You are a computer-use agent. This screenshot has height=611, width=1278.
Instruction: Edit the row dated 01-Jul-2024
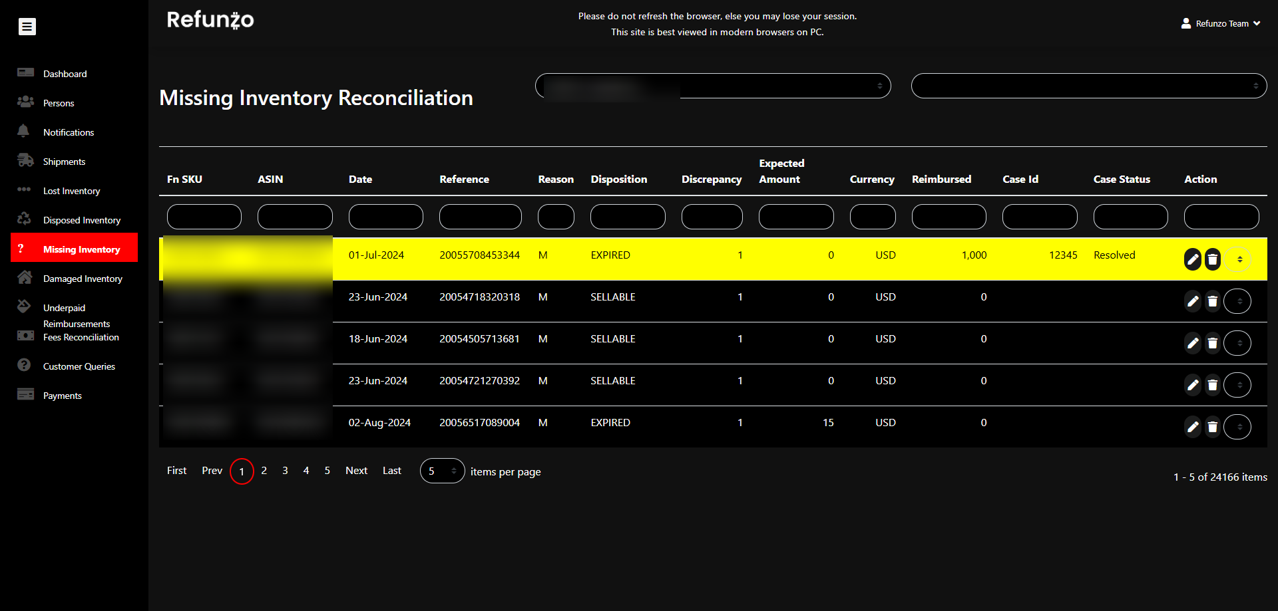pos(1193,259)
